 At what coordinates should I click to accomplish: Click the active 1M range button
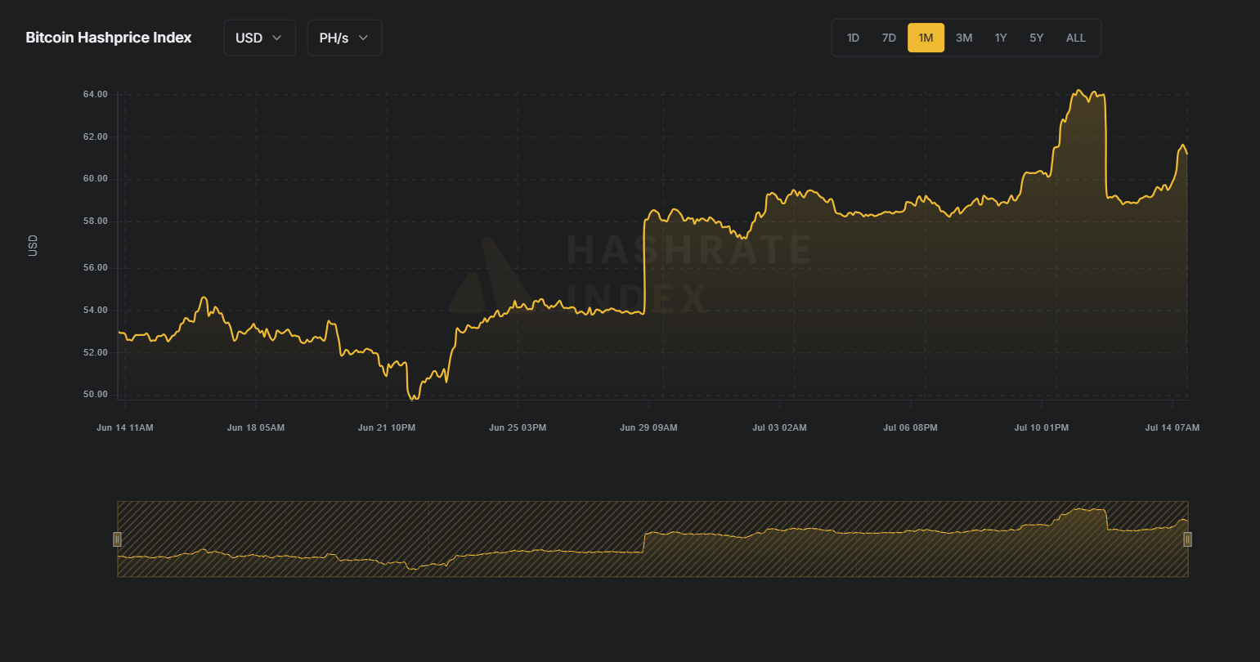pos(926,38)
